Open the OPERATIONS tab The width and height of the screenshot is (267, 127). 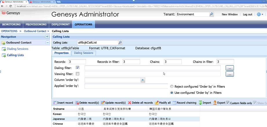83,25
